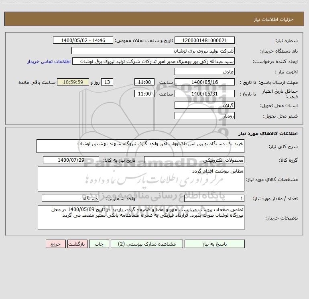This screenshot has height=299, width=309.
Task: Click the چاپ print button
Action: [99, 244]
